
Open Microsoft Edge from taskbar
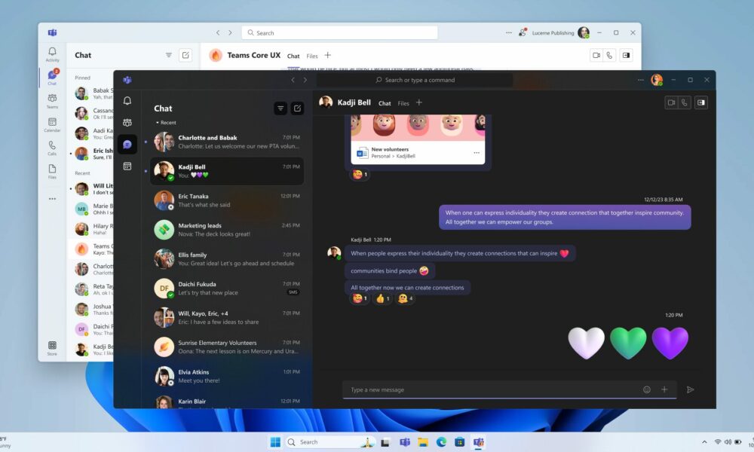click(441, 442)
